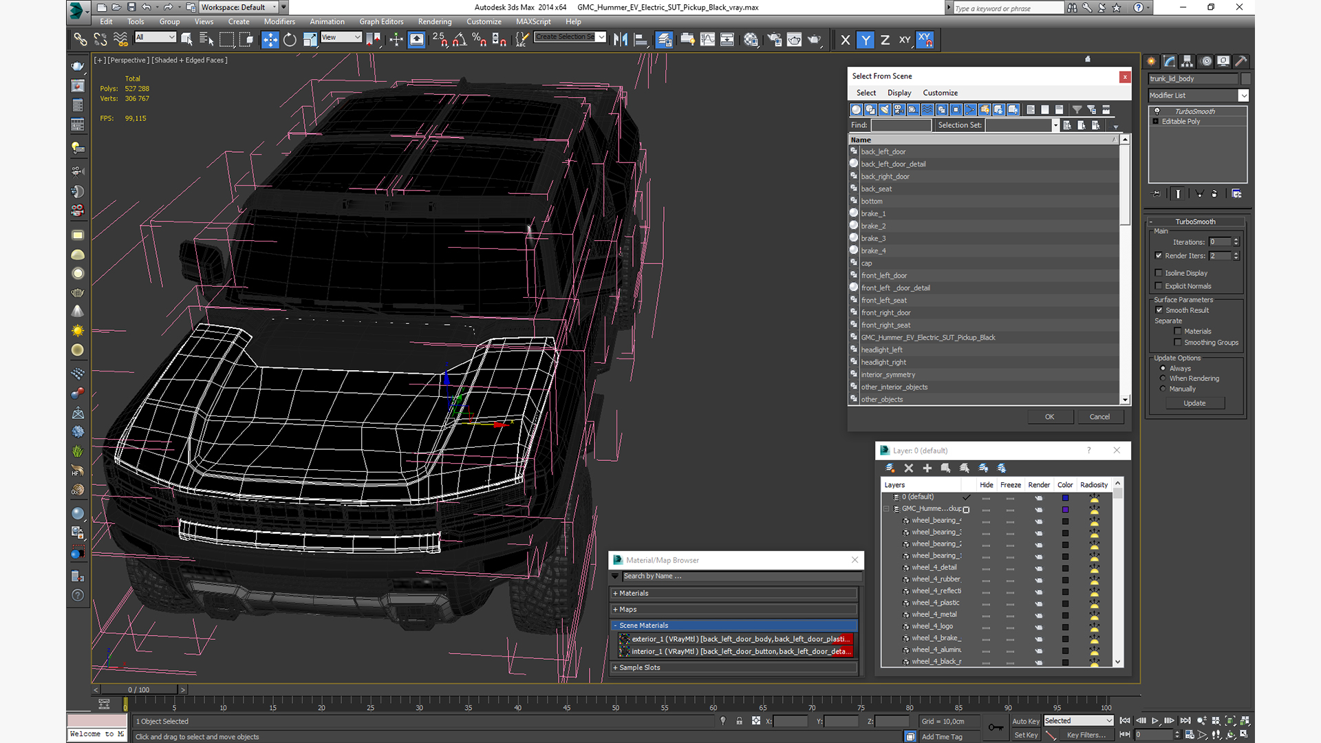
Task: Activate the Select and Rotate tool
Action: [290, 39]
